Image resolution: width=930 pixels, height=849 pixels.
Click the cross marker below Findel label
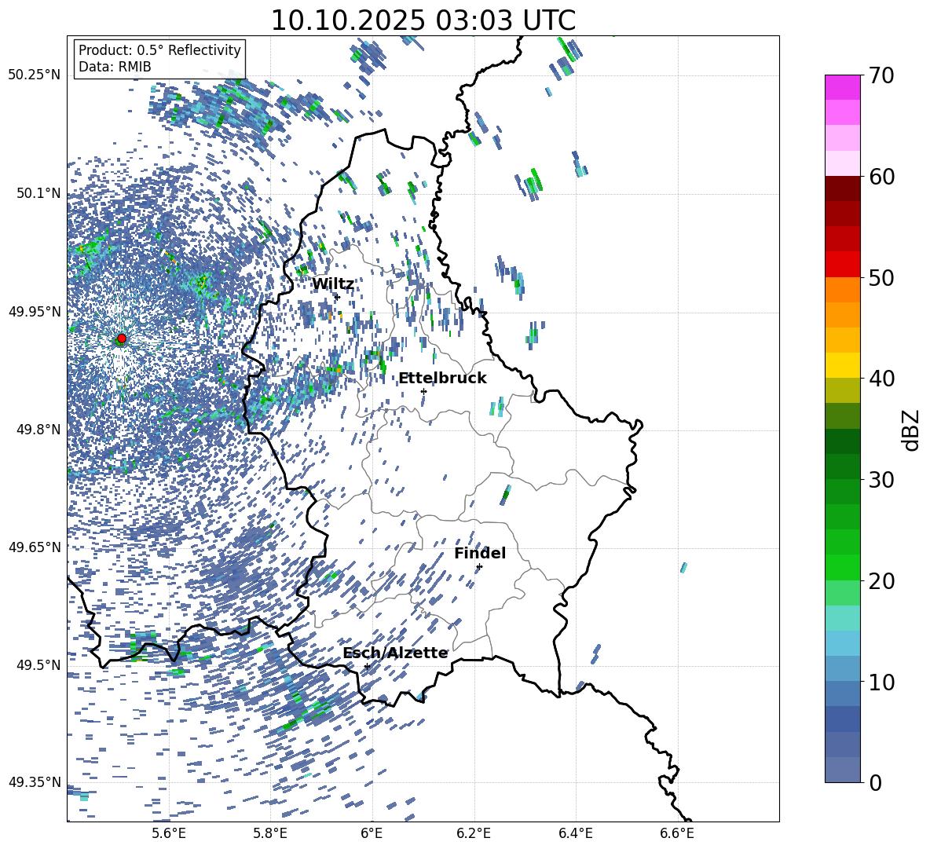(x=479, y=567)
